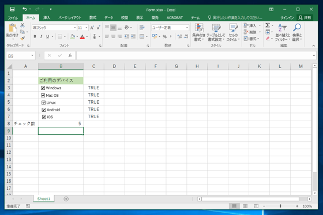Click the AutoSum sigma icon
323x215 pixels.
point(268,25)
